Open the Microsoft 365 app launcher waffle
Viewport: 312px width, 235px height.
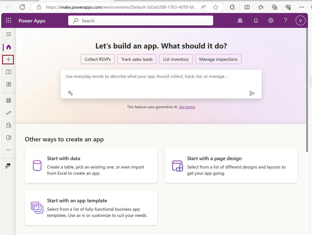click(x=8, y=21)
